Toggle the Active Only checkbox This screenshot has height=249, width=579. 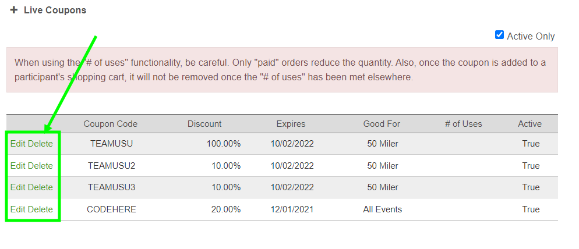pos(499,35)
